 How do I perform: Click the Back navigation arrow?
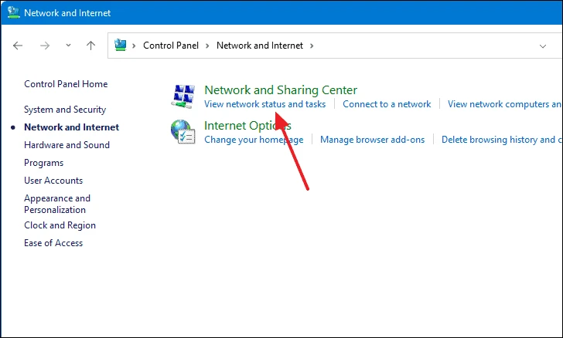[x=18, y=46]
